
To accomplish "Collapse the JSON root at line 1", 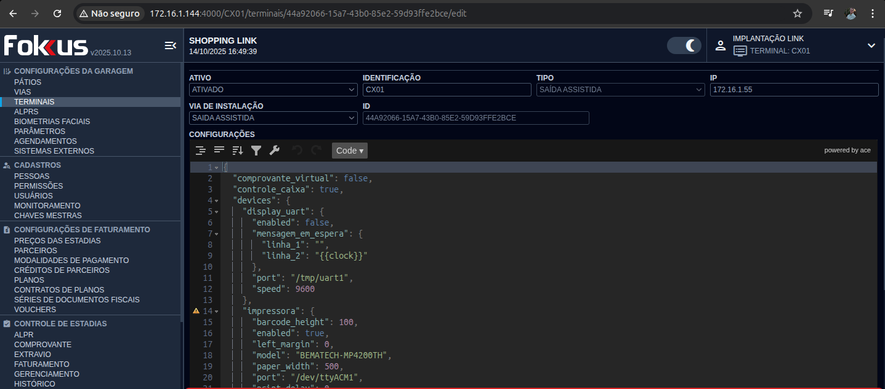I will click(217, 168).
